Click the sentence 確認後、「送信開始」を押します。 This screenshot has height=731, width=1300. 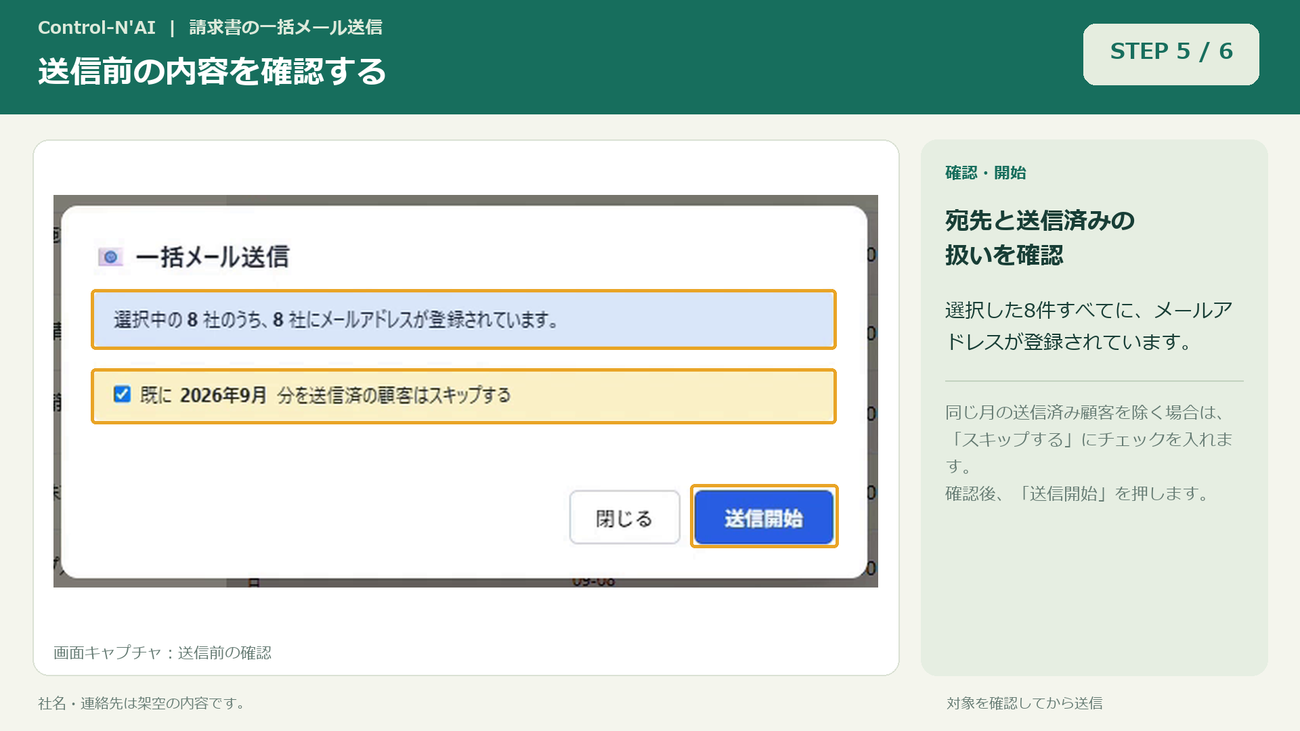click(1079, 493)
